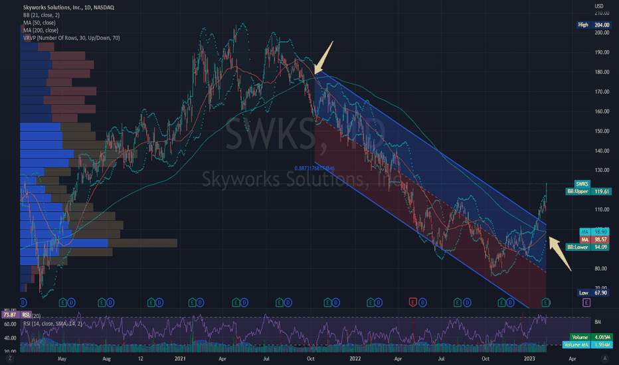Click the SWKS price tag
This screenshot has height=365, width=619.
[x=582, y=184]
